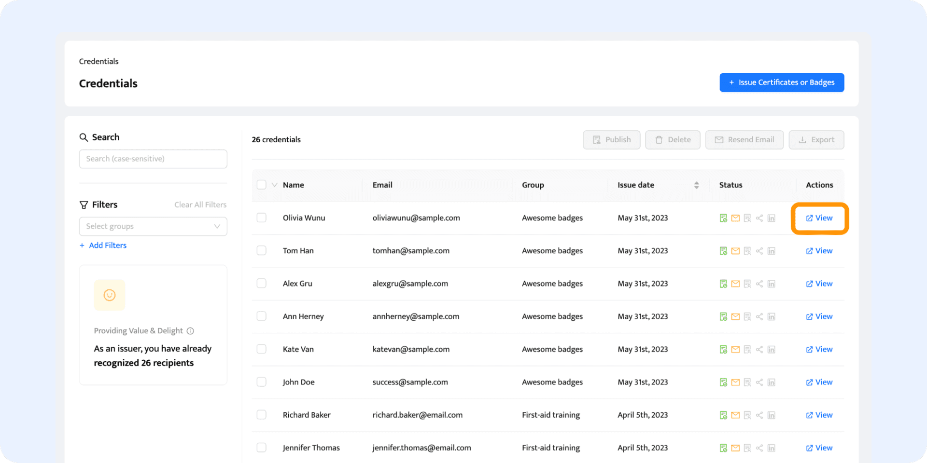Click the gray document status icon for Kate Van

(747, 349)
